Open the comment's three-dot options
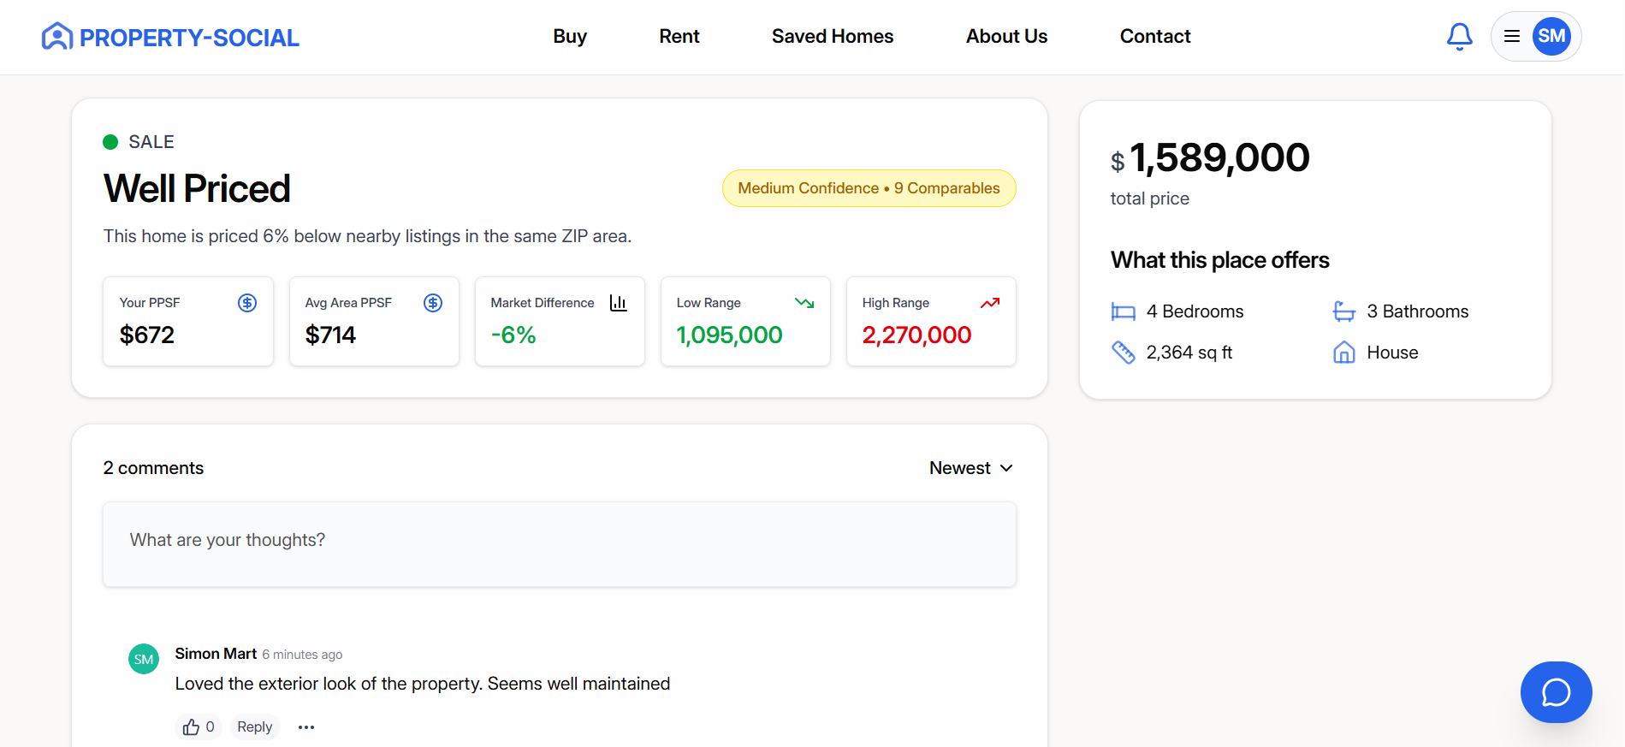Viewport: 1625px width, 747px height. pos(306,727)
